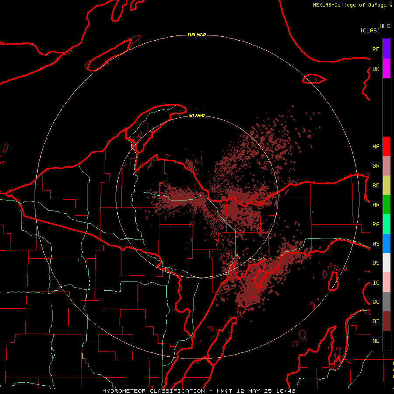This screenshot has width=394, height=394.
Task: Click the "NEXLAB-College of DuPage" credit text
Action: click(x=349, y=5)
